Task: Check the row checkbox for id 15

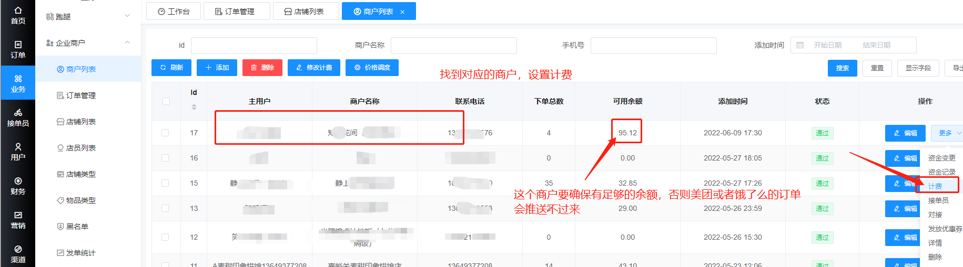Action: (x=165, y=183)
